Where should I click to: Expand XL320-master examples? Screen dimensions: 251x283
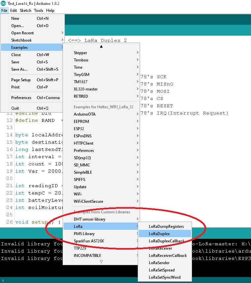pos(101,89)
